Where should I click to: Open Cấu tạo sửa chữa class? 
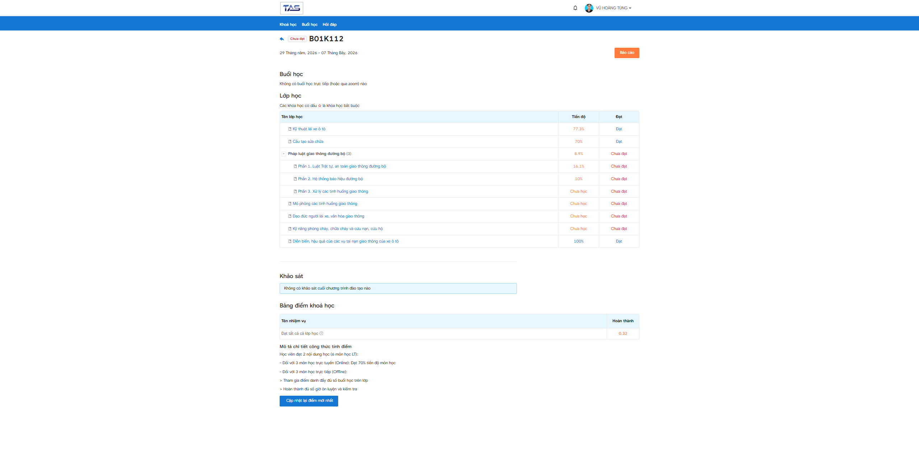[308, 141]
